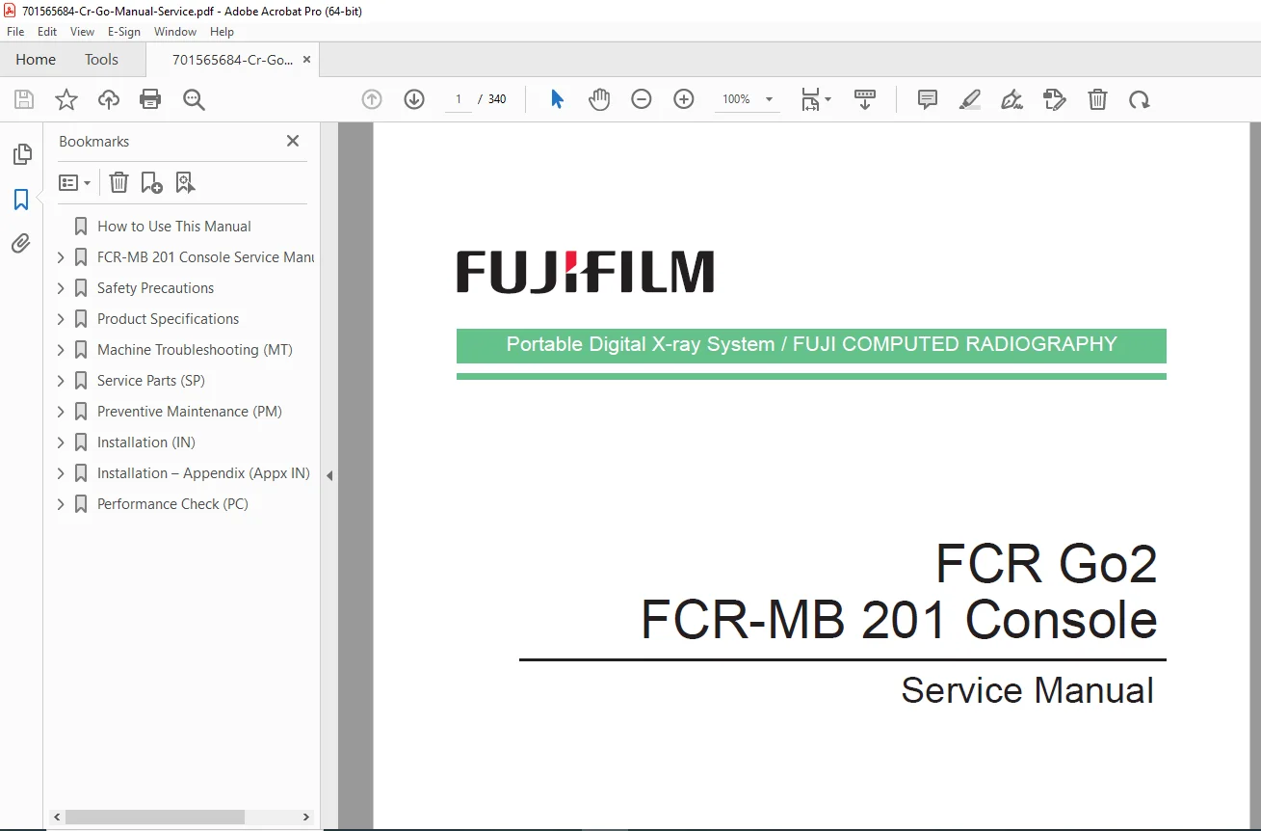Click the Fit page options icon
The width and height of the screenshot is (1261, 831).
tap(810, 99)
